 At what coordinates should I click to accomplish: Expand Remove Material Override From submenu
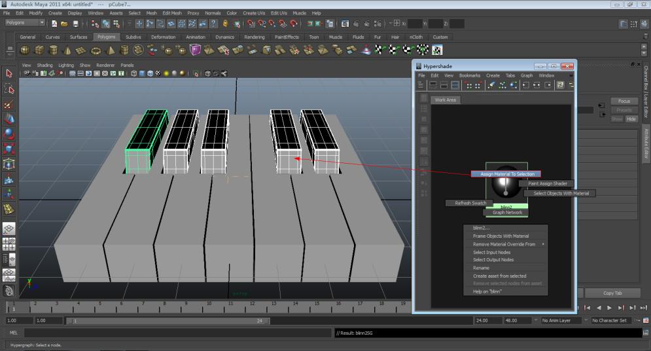click(505, 244)
